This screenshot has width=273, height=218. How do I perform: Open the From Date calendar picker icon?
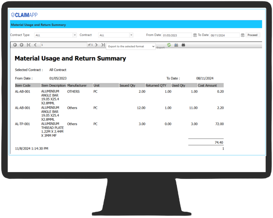click(195, 35)
